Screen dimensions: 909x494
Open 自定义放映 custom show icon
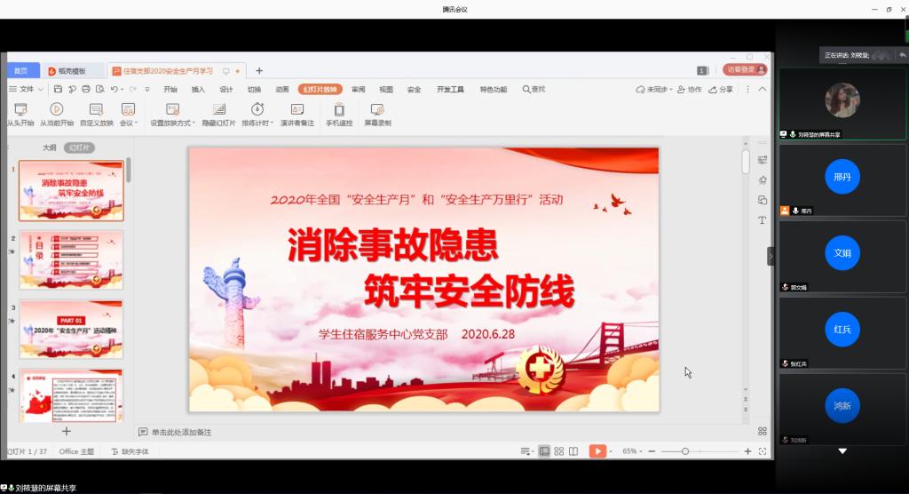click(x=96, y=108)
